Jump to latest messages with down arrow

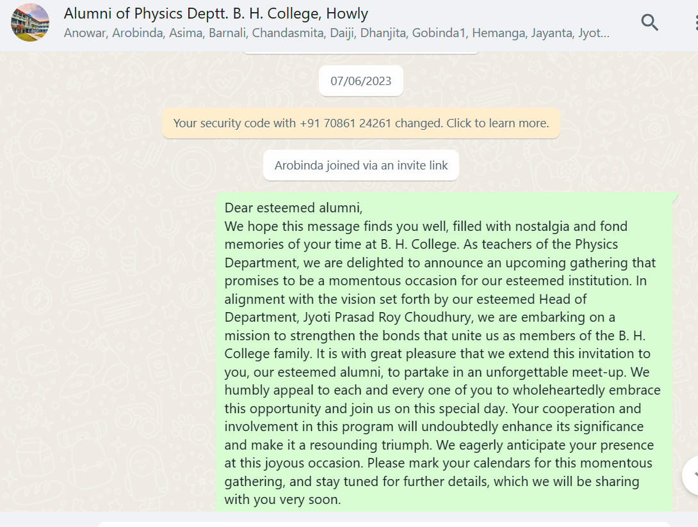point(692,475)
